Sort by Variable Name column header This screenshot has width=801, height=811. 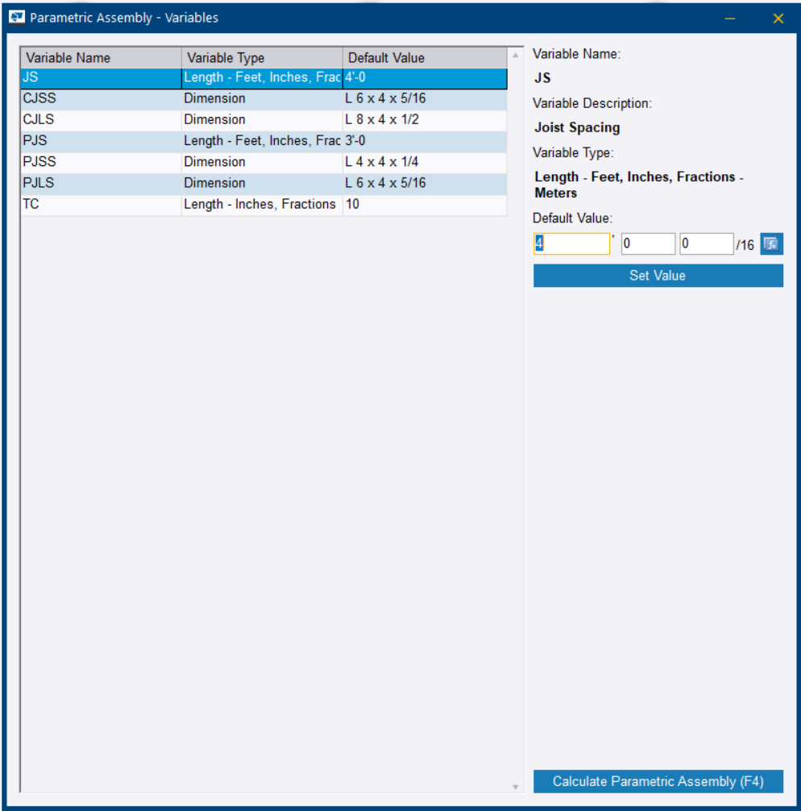tap(102, 58)
